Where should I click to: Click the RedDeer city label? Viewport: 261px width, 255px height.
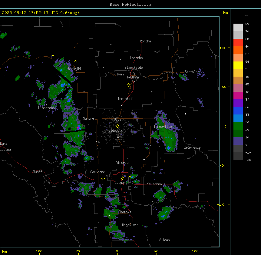[133, 77]
